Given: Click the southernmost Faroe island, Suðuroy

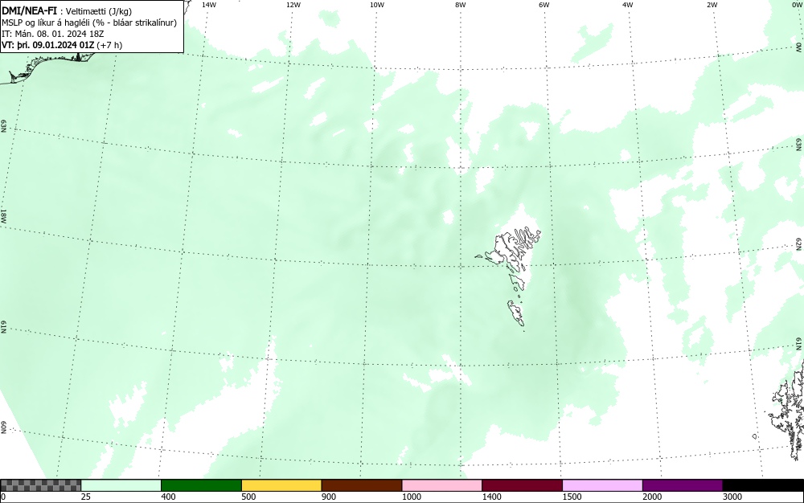Looking at the screenshot, I should 516,313.
